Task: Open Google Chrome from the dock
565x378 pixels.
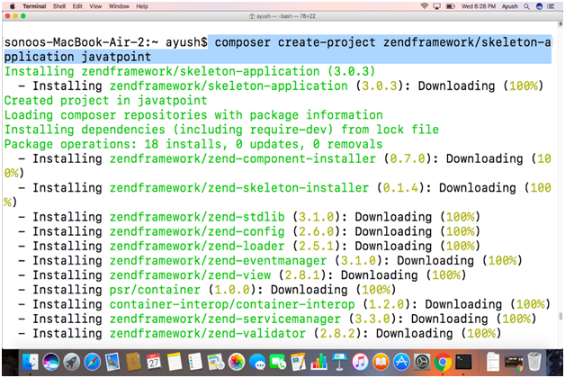Action: click(x=443, y=362)
